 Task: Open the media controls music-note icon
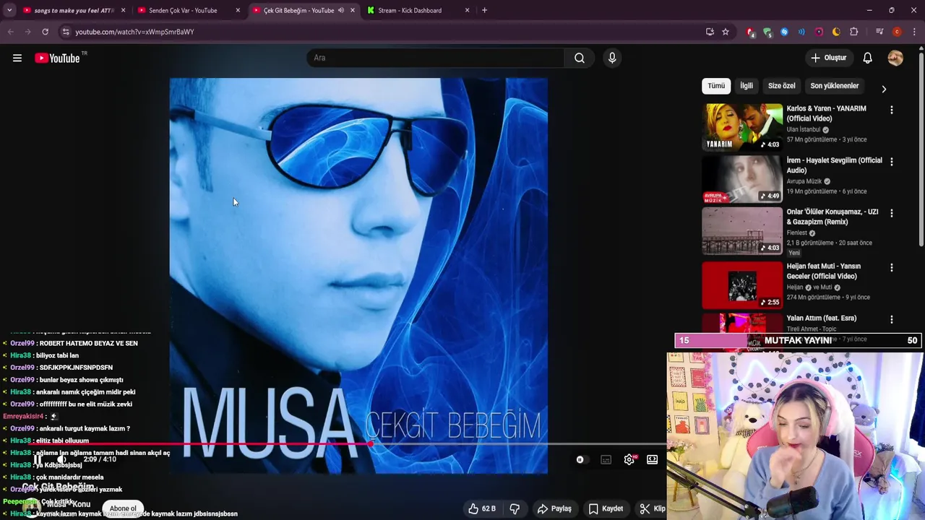879,32
